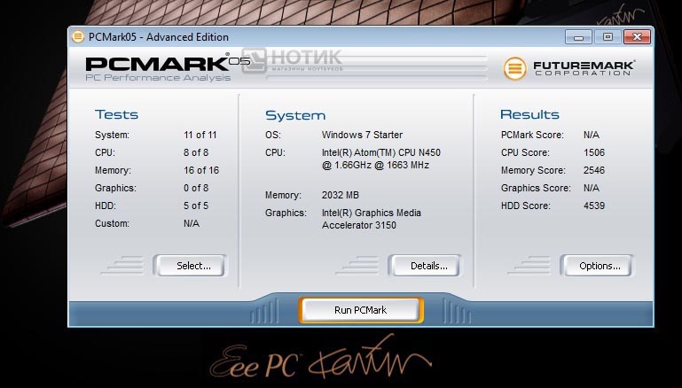Click the PCMARK05 logo text

point(168,64)
